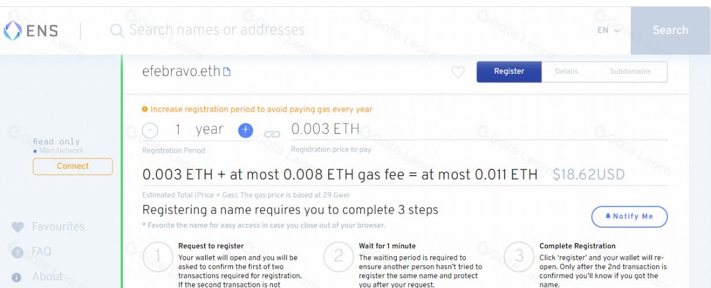Click the chain link icon between fields
711x288 pixels.
pos(272,134)
